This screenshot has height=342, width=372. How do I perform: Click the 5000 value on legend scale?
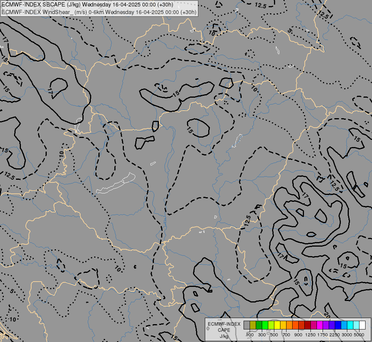click(359, 335)
